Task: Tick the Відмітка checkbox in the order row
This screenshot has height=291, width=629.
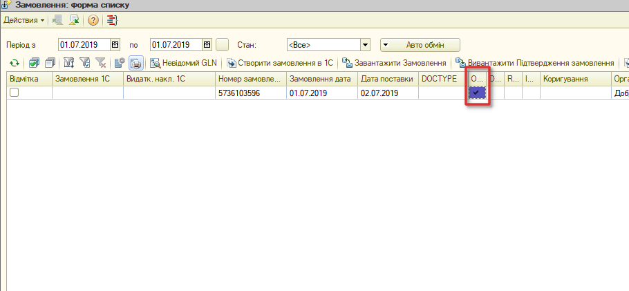Action: coord(15,93)
